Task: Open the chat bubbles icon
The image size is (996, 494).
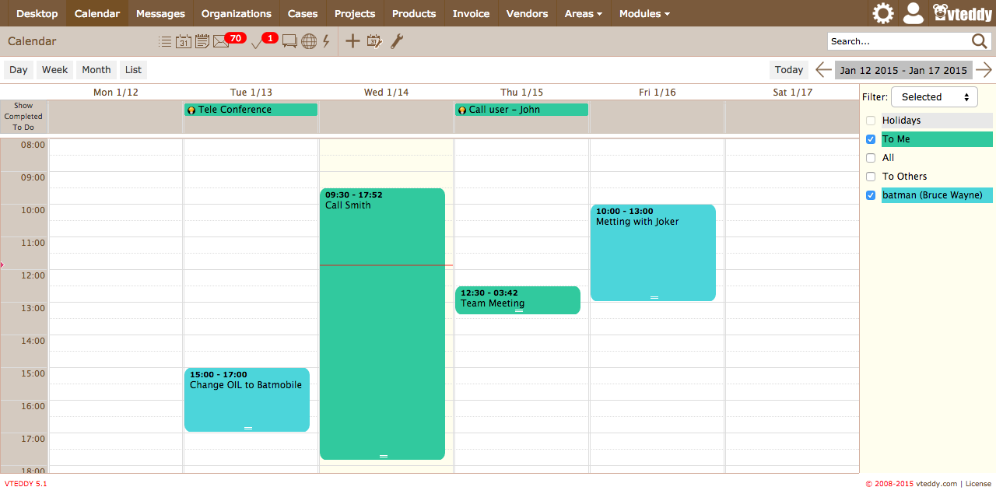Action: (x=289, y=42)
